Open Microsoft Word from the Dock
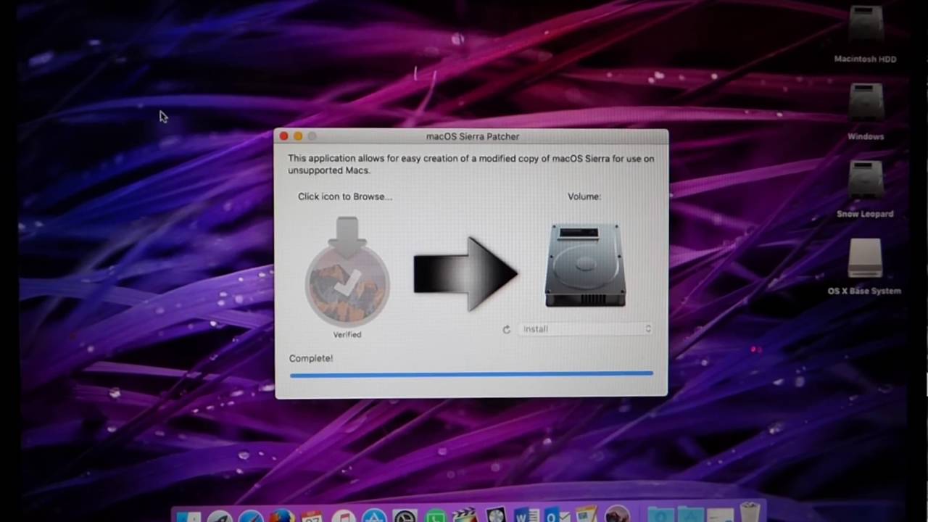 pyautogui.click(x=527, y=514)
